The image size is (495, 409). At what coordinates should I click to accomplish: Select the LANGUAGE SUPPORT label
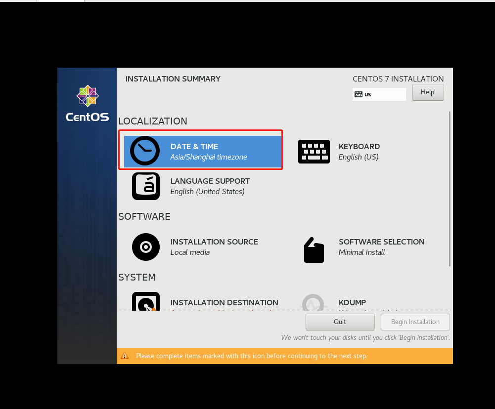(210, 181)
